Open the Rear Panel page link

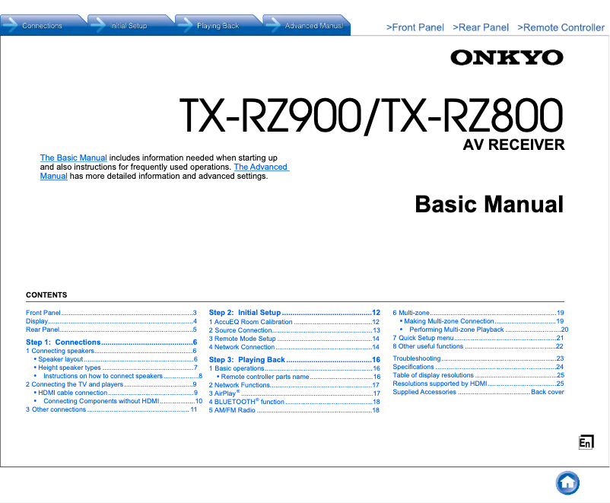click(x=481, y=27)
